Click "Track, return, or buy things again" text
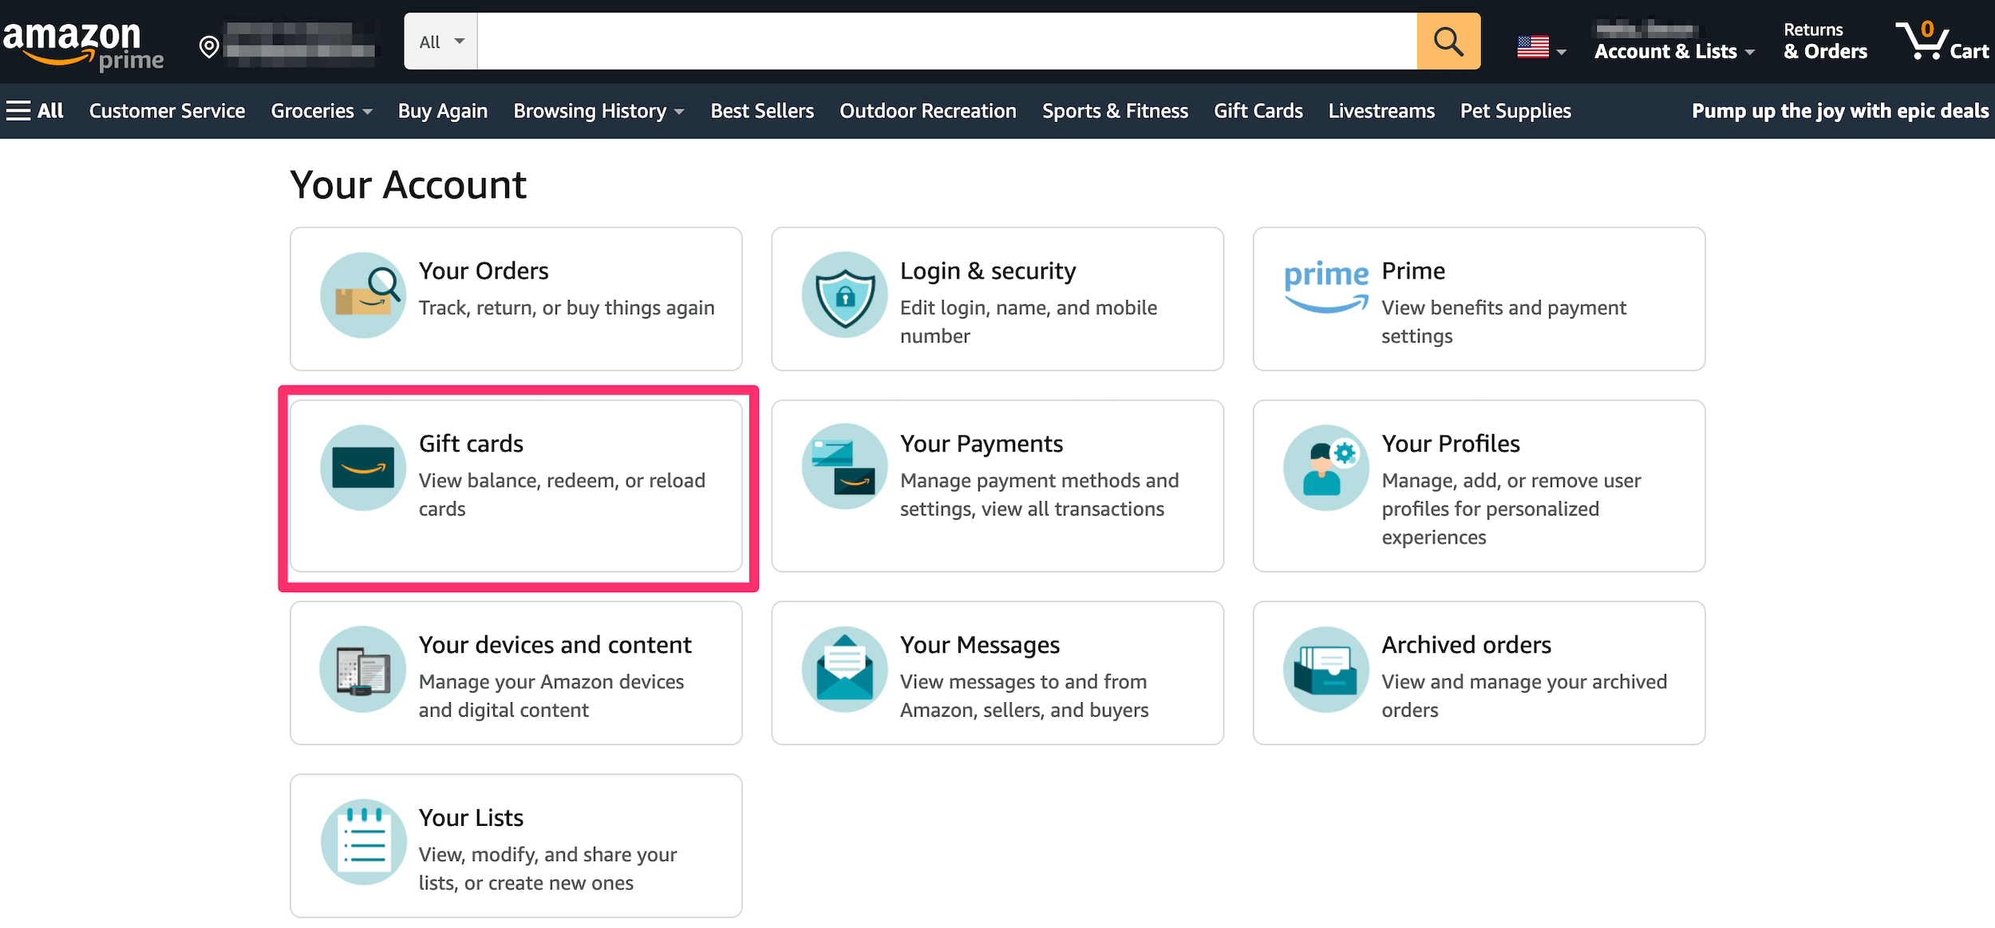The height and width of the screenshot is (928, 1995). [567, 308]
